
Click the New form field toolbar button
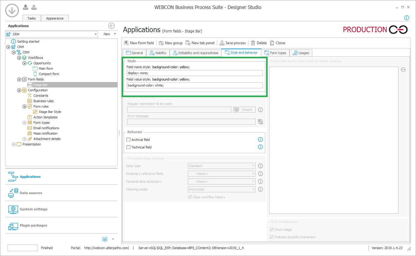[x=139, y=43]
